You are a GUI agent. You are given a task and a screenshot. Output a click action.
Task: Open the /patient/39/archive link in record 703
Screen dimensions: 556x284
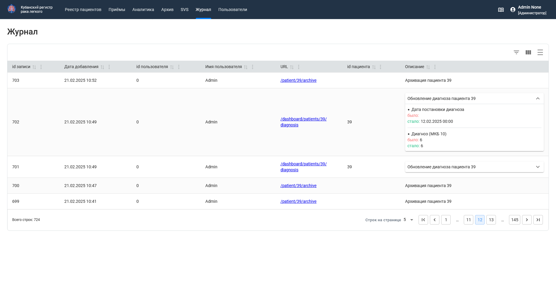click(298, 80)
